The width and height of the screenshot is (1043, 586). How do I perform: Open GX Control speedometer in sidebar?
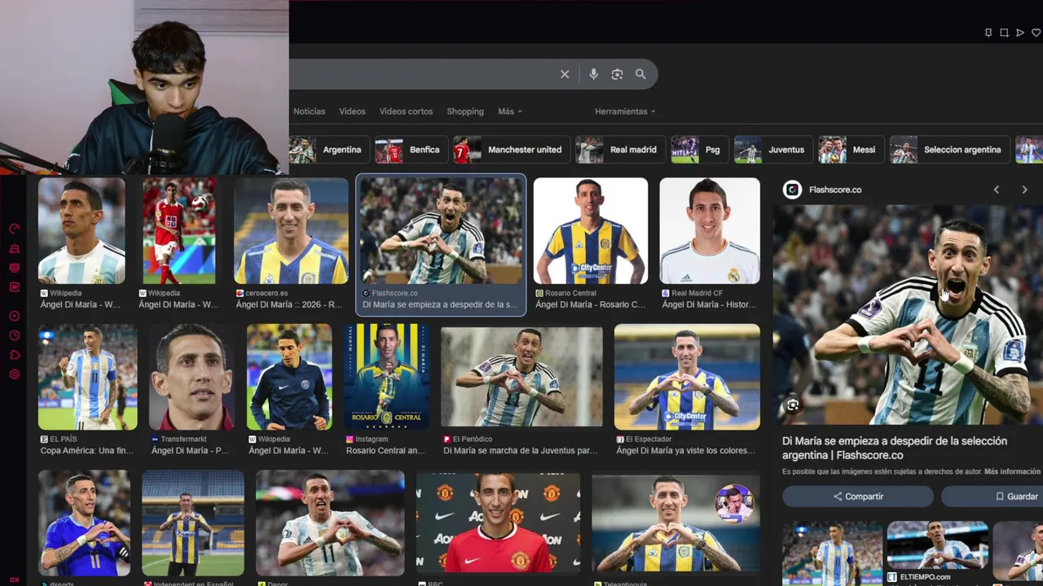pos(14,229)
